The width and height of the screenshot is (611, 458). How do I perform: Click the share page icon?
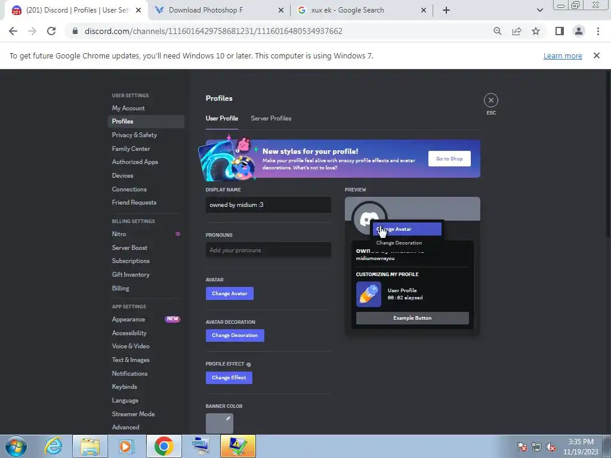[x=517, y=31]
